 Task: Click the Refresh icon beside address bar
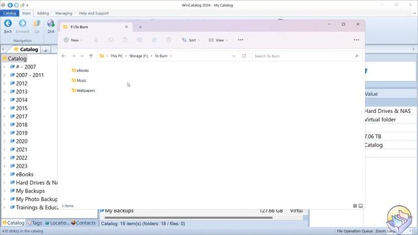click(x=244, y=56)
